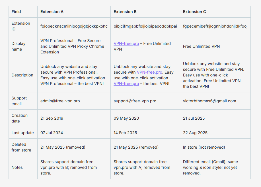Click the Extension A ID starting with foiopeck
Image resolution: width=261 pixels, height=187 pixels.
[74, 26]
